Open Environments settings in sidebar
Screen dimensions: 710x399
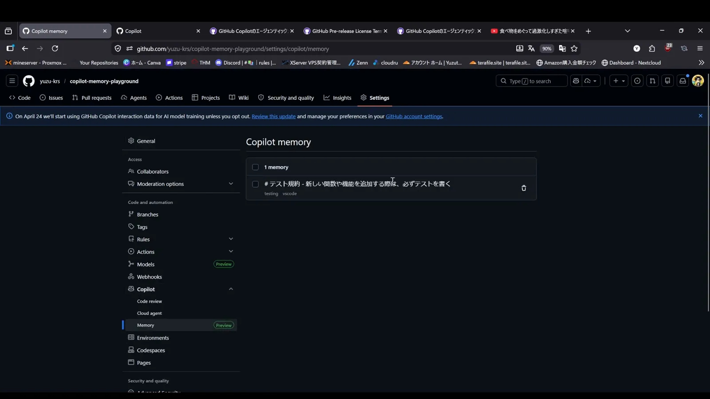tap(181, 338)
